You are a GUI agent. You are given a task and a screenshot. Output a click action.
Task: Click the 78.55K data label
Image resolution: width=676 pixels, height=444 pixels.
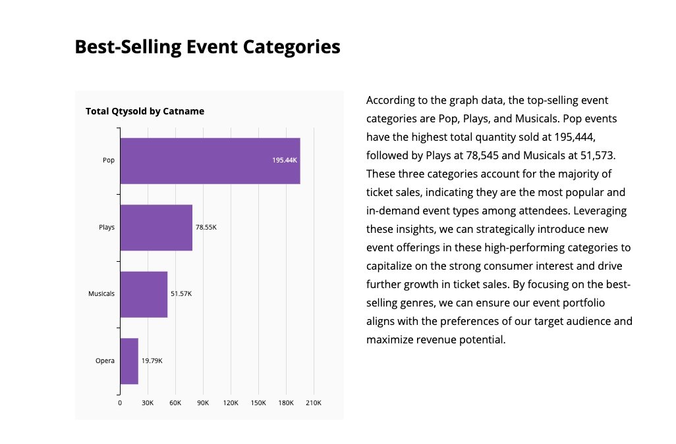click(x=206, y=227)
